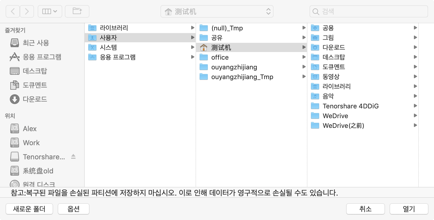The image size is (434, 220).
Task: Eject the Tenorshare... volume
Action: 73,157
